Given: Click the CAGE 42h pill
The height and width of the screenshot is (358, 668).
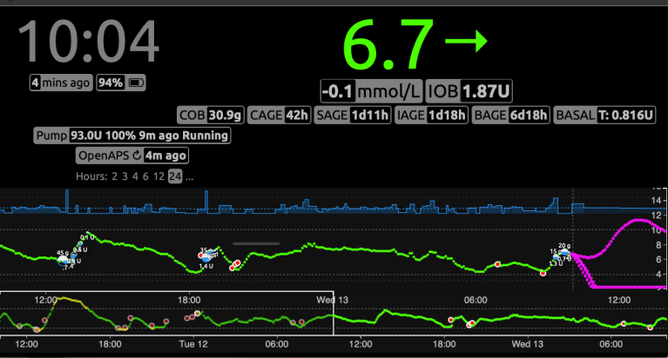Looking at the screenshot, I should tap(279, 116).
